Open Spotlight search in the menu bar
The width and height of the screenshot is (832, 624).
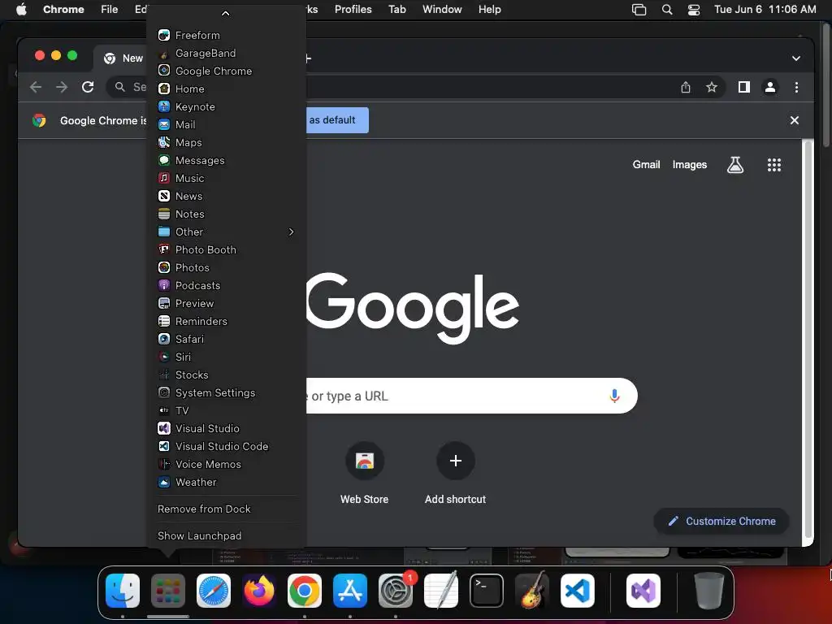coord(667,10)
